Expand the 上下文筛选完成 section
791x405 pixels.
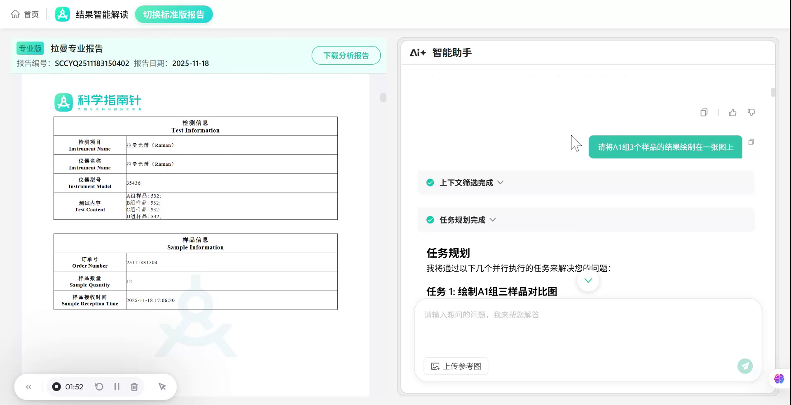pos(501,182)
